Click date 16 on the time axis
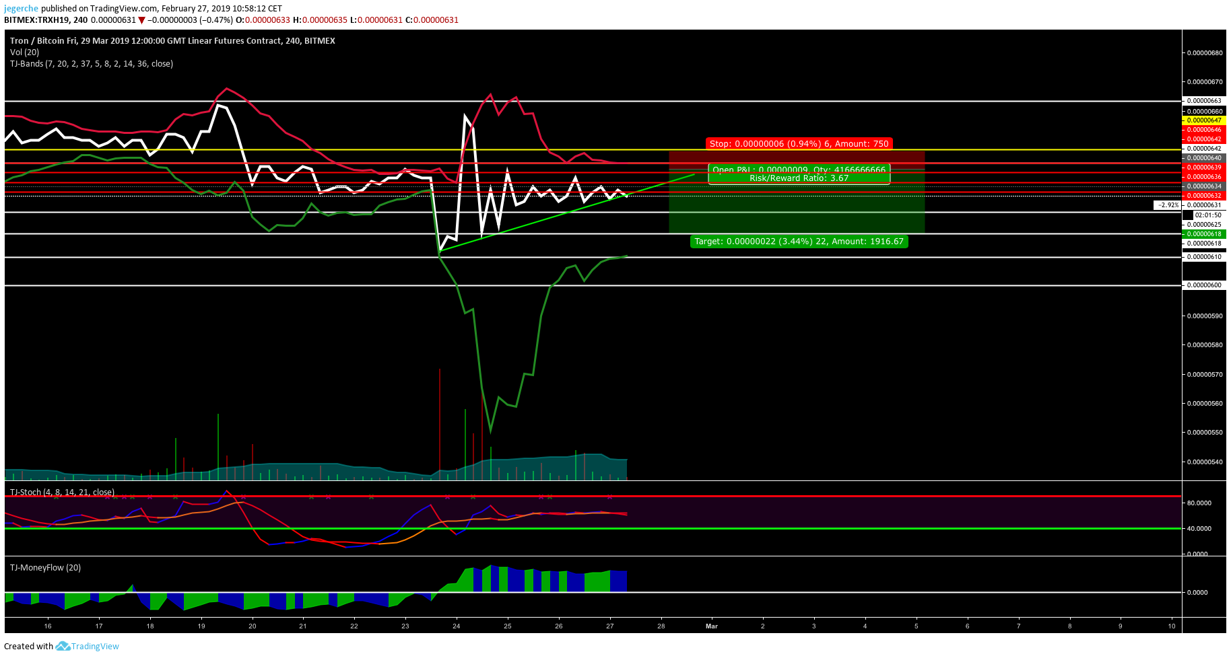 click(x=48, y=626)
